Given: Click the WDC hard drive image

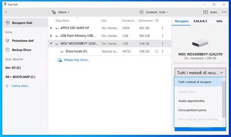Looking at the screenshot, I should (200, 43).
